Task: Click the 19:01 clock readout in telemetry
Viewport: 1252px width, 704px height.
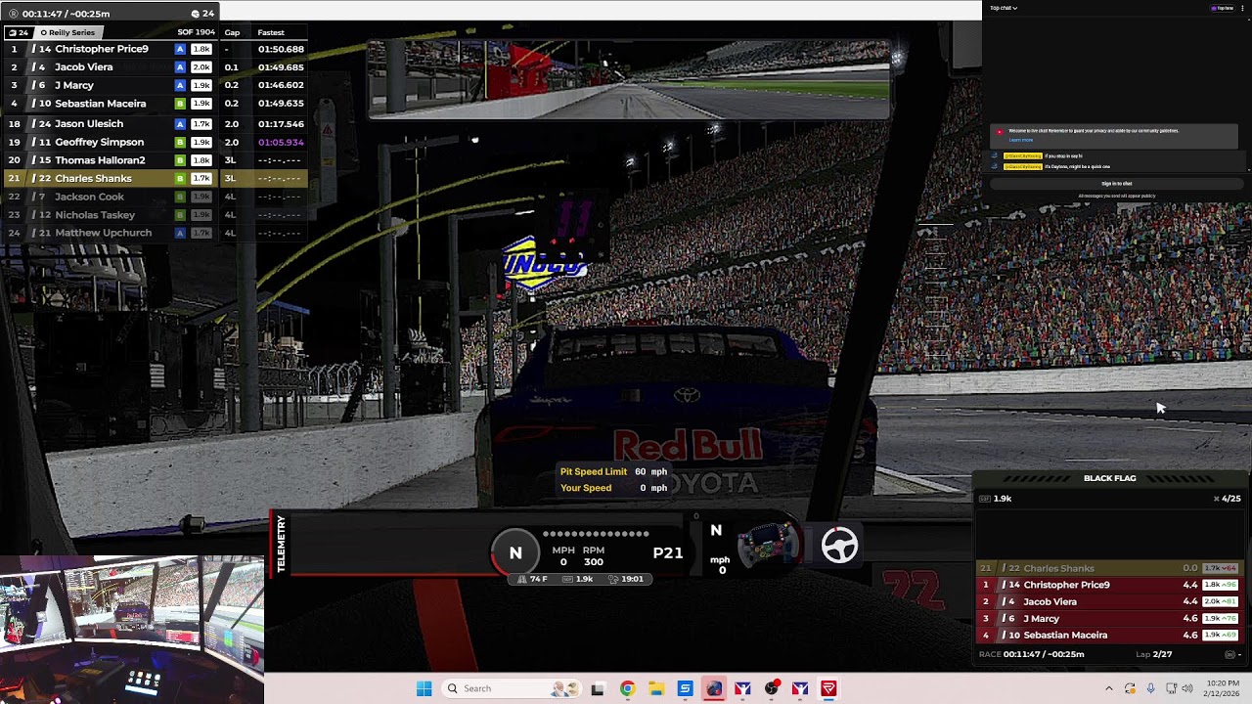Action: pyautogui.click(x=627, y=579)
